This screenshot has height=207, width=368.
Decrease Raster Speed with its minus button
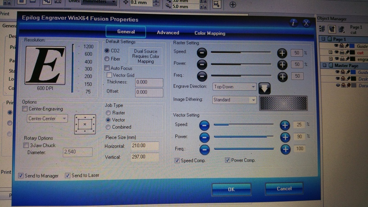point(202,53)
